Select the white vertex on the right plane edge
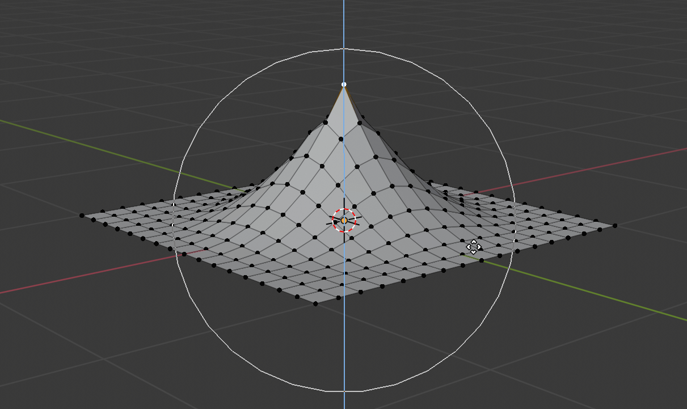Screen dimensions: 687x409 point(515,231)
